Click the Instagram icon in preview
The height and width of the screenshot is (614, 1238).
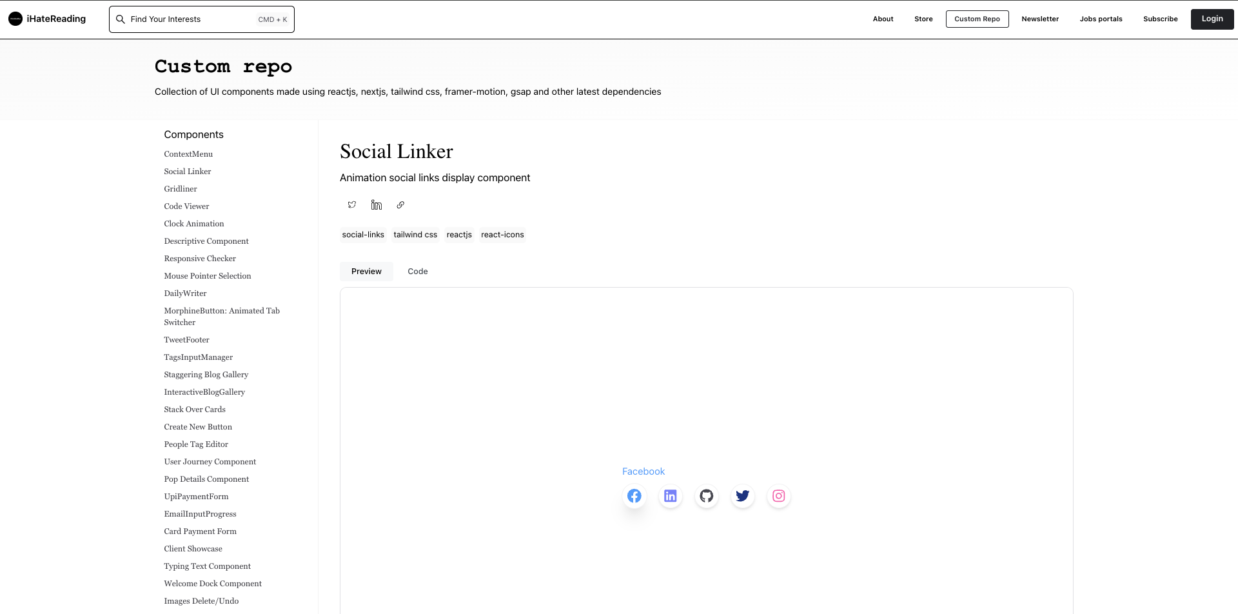point(779,496)
